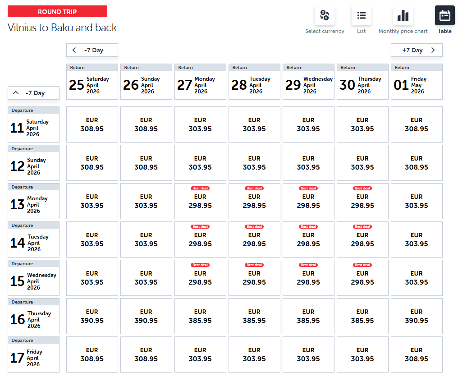The height and width of the screenshot is (373, 458).
Task: Click the ROUND TRIP red label
Action: (x=58, y=11)
